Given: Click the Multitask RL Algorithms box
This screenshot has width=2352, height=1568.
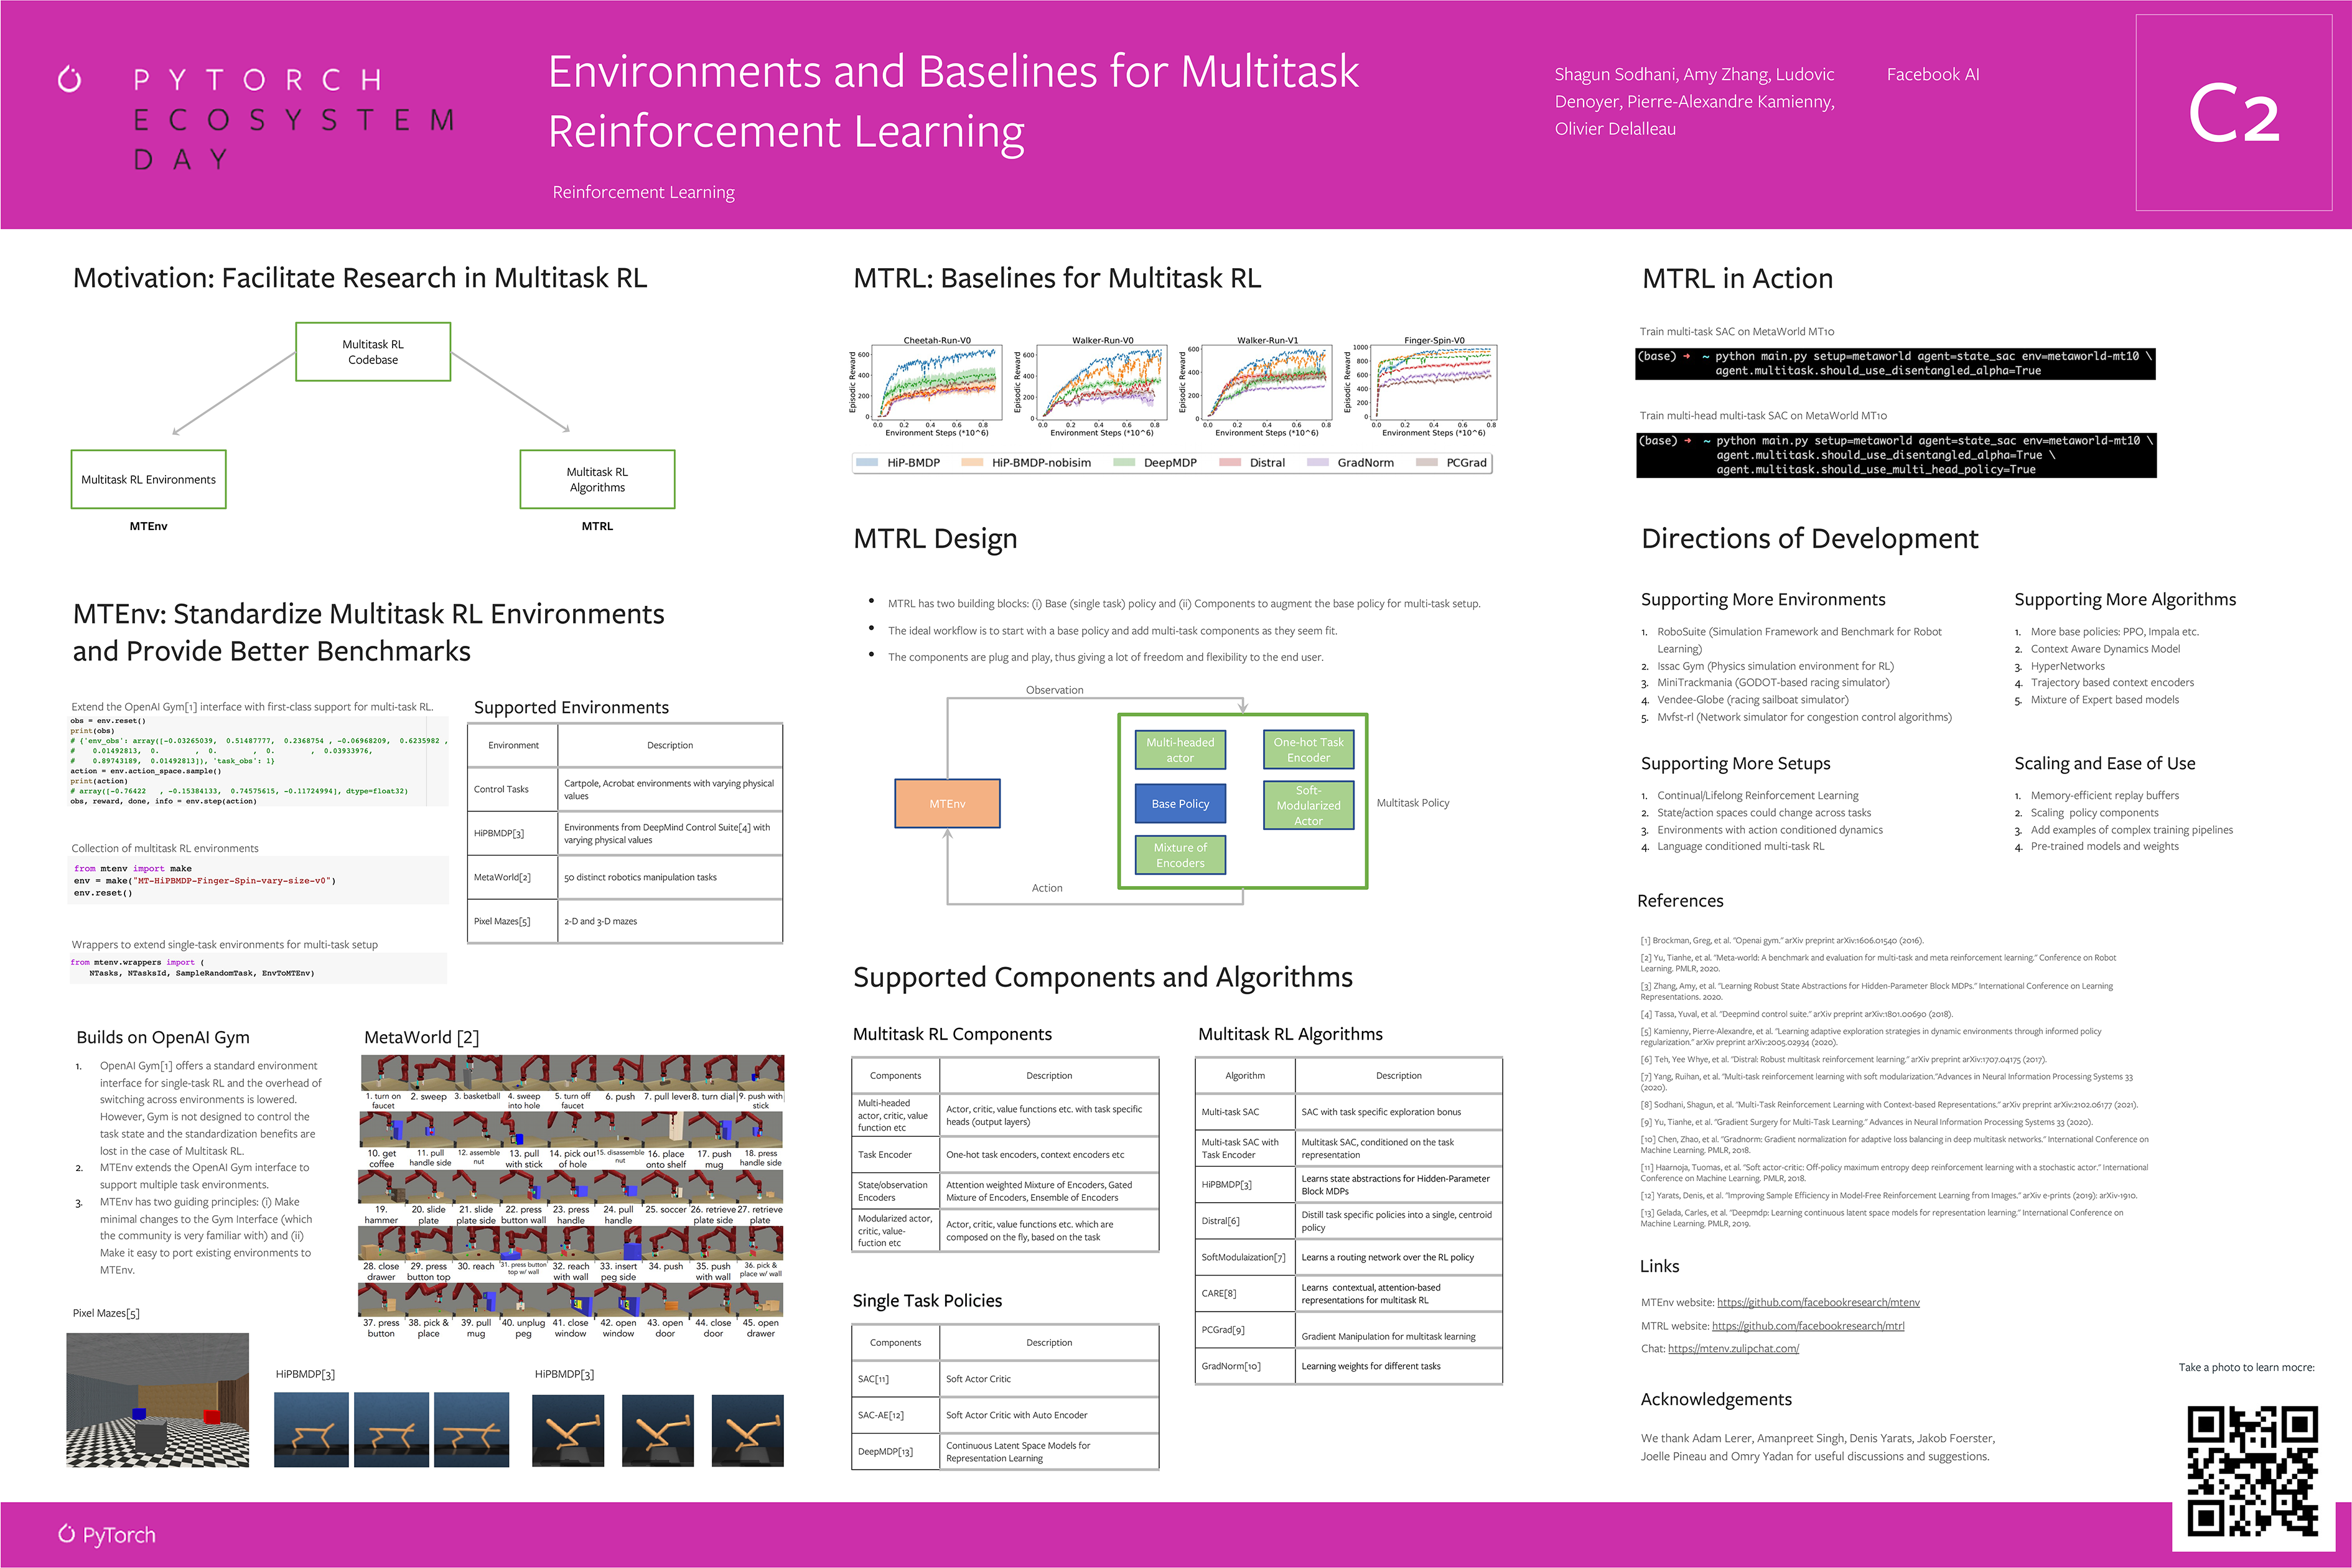Looking at the screenshot, I should (597, 479).
